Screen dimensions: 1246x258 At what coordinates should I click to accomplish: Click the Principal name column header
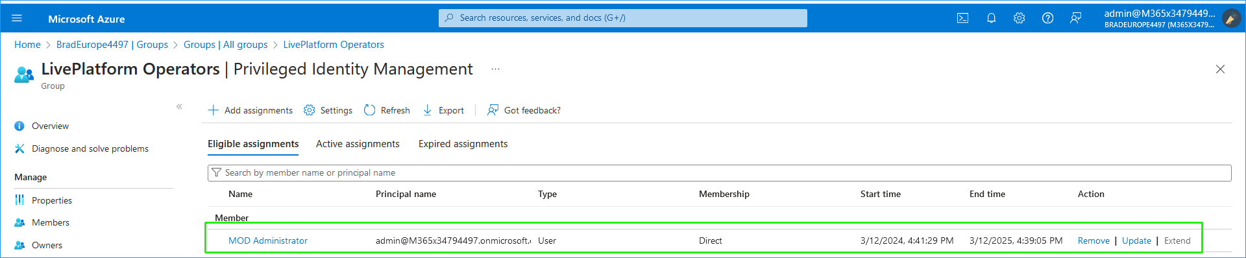pyautogui.click(x=406, y=194)
